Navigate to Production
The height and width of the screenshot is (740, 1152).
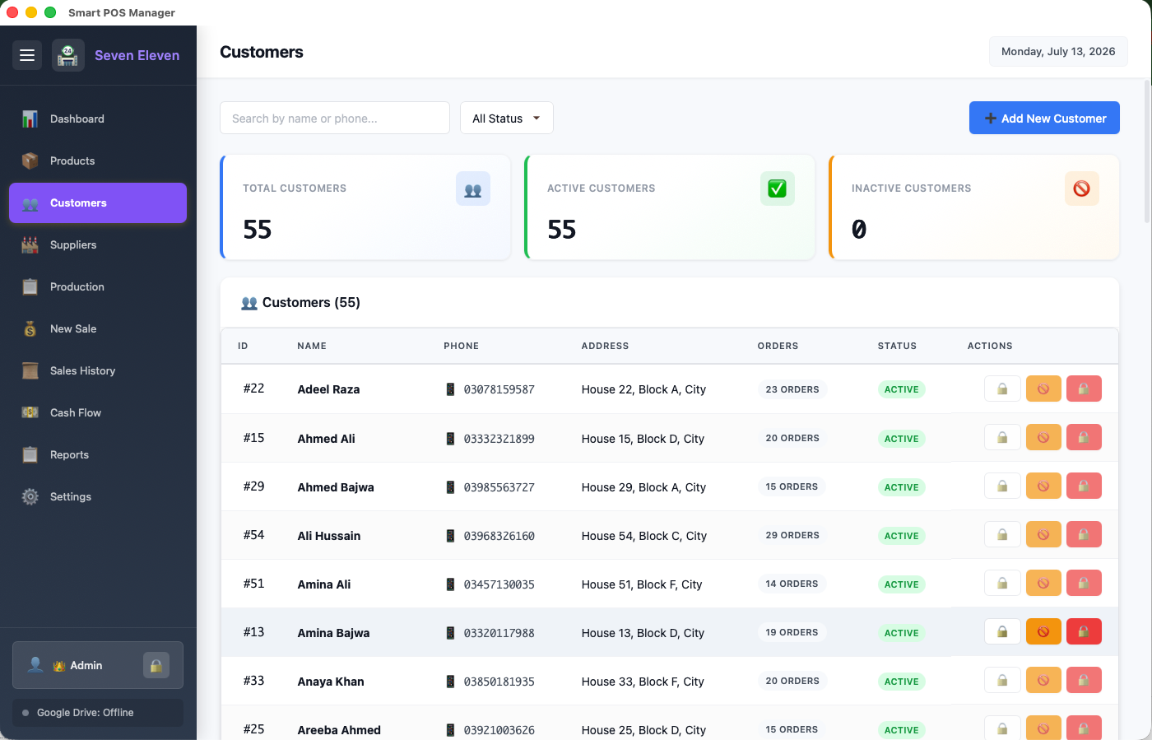tap(98, 286)
